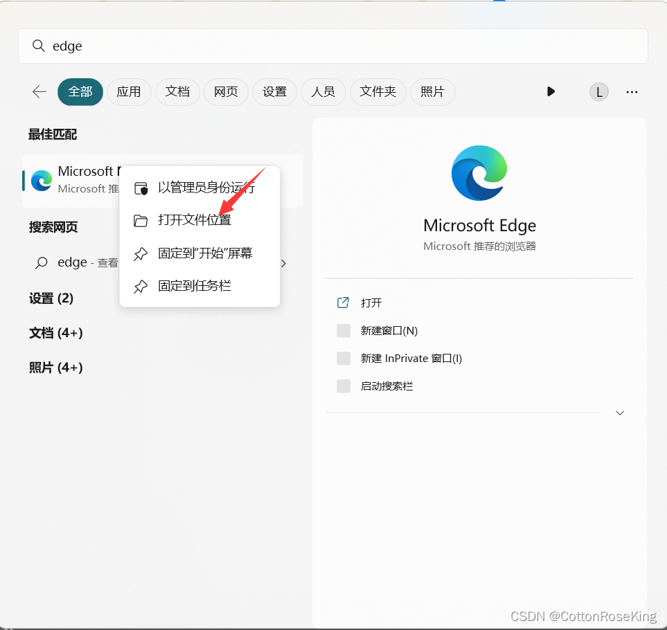Viewport: 667px width, 630px height.
Task: Click pin icon beside 固定到任务栏
Action: coord(141,287)
